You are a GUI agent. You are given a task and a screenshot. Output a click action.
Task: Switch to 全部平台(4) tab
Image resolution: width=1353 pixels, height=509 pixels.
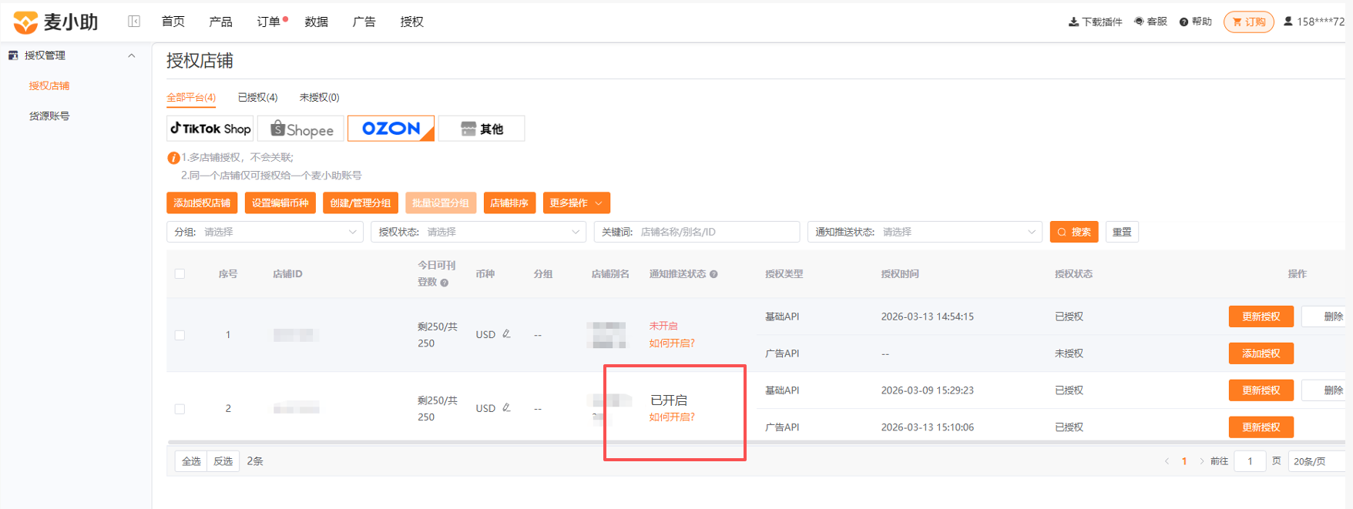tap(191, 97)
